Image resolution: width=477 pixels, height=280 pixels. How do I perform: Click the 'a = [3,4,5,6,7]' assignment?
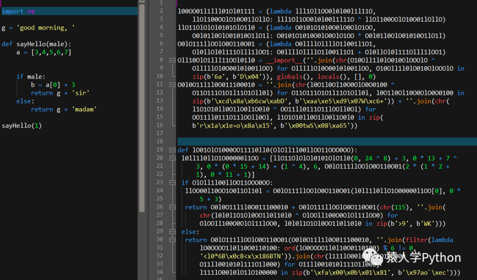[x=44, y=53]
